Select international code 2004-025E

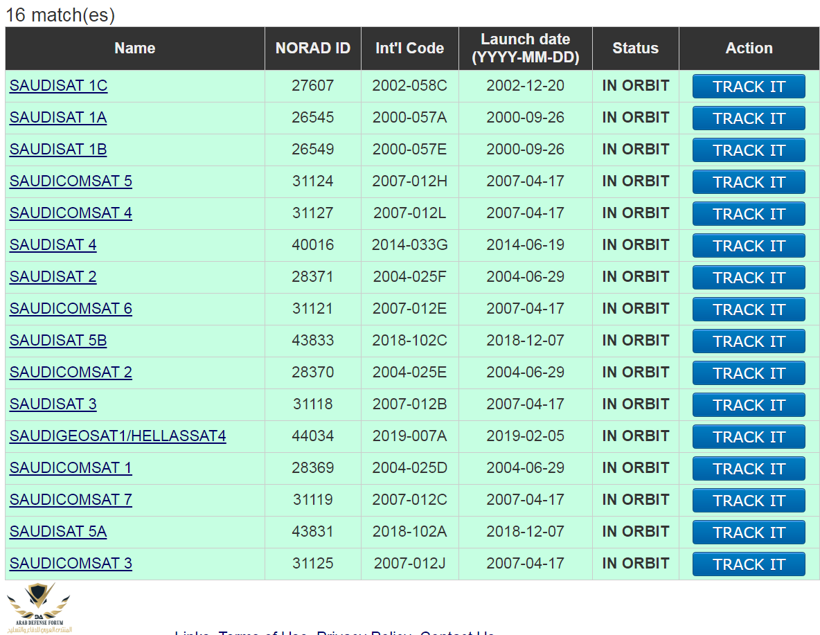pos(409,373)
